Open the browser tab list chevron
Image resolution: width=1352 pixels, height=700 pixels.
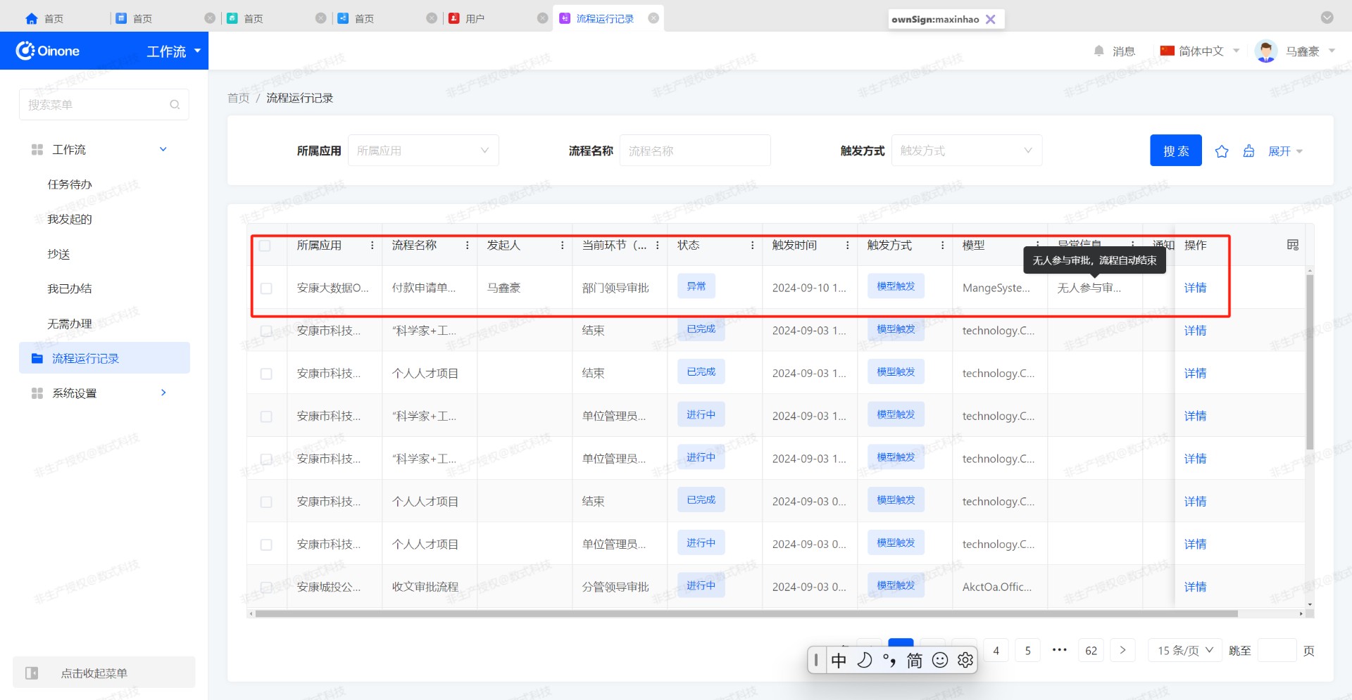[1327, 18]
